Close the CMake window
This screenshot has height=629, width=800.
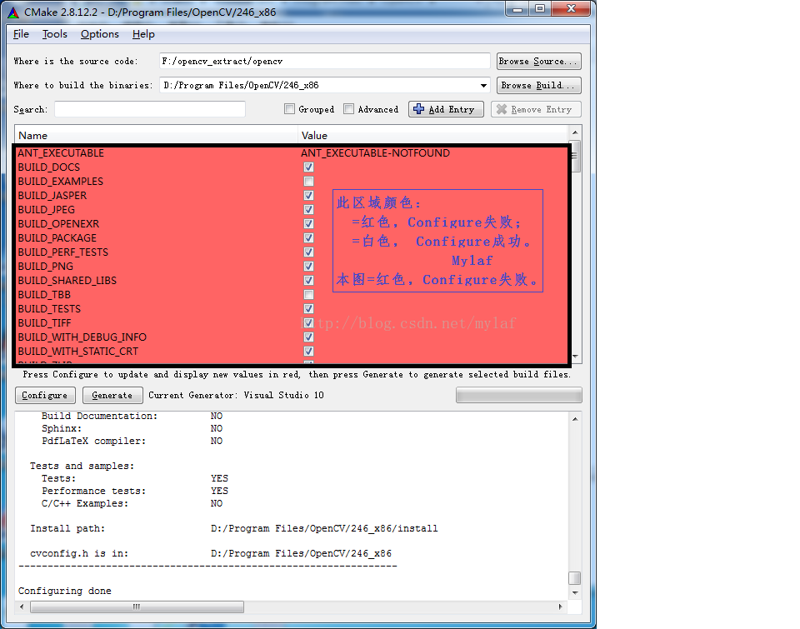pyautogui.click(x=571, y=8)
